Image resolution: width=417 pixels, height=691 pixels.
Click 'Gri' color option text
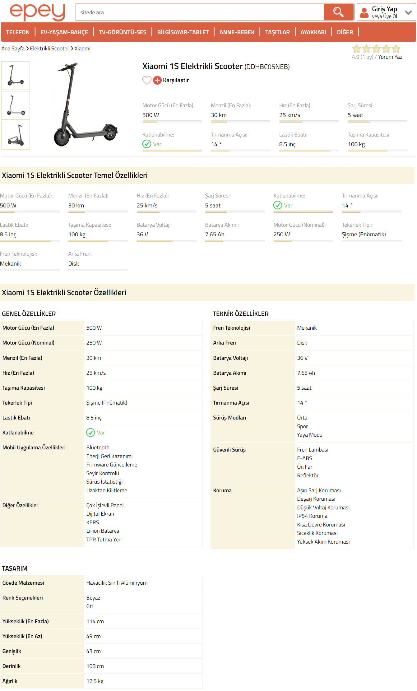pyautogui.click(x=90, y=606)
